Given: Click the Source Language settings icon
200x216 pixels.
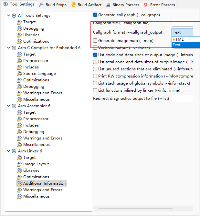Looking at the screenshot, I should point(19,74).
